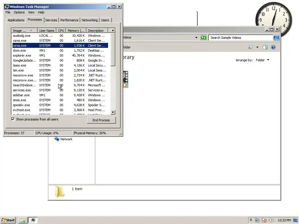Screen dimensions: 299x224
Task: Open the View menu in Task Manager
Action: pos(31,12)
